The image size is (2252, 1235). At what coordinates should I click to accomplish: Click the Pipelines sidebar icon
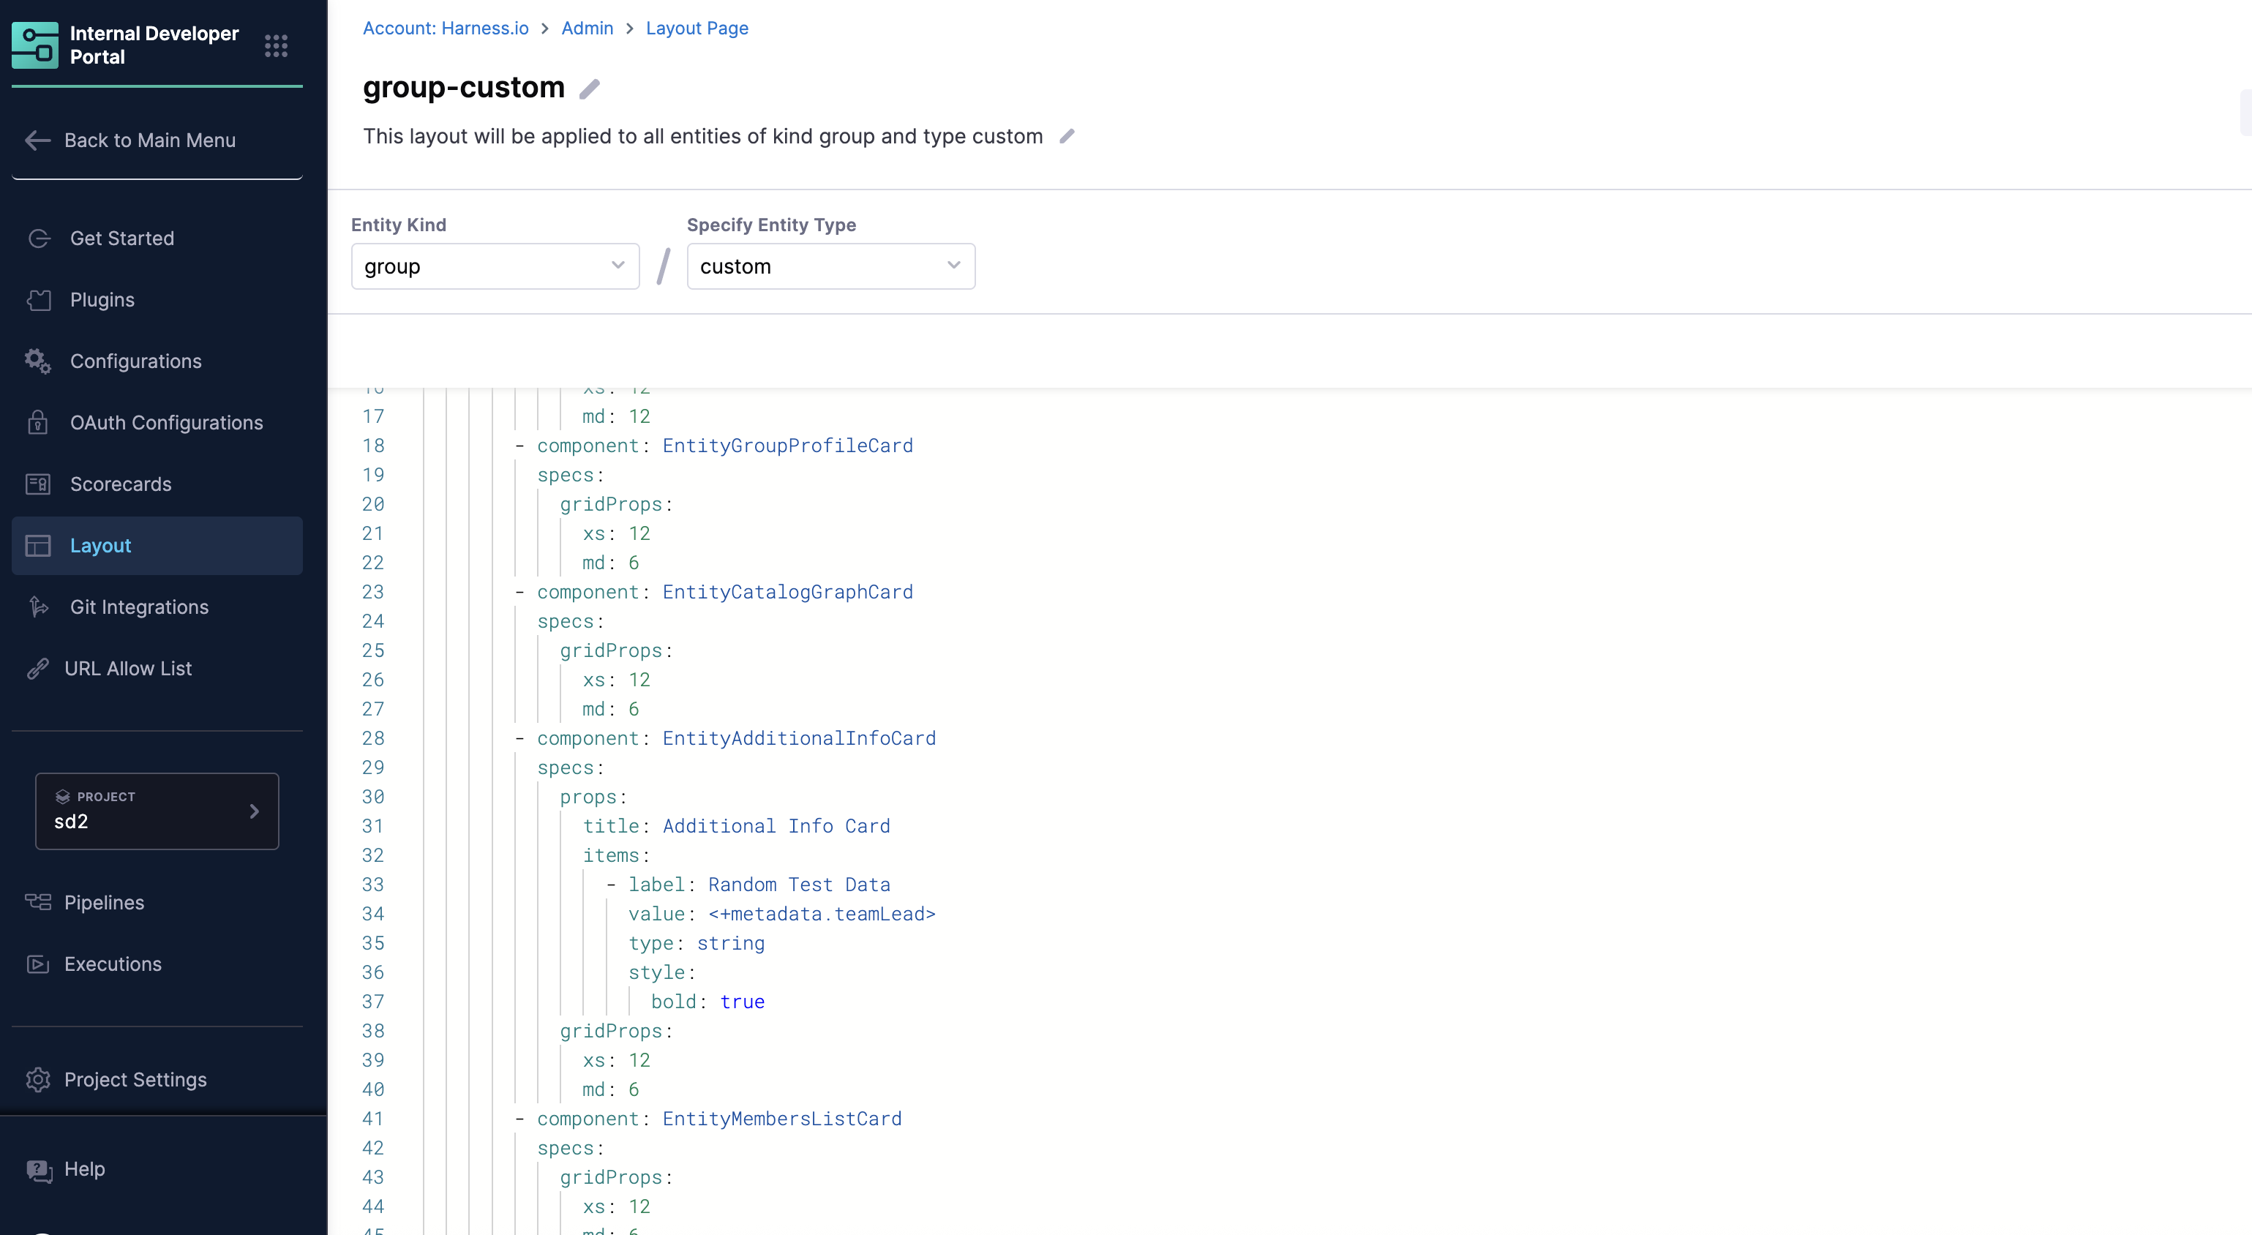[x=39, y=903]
